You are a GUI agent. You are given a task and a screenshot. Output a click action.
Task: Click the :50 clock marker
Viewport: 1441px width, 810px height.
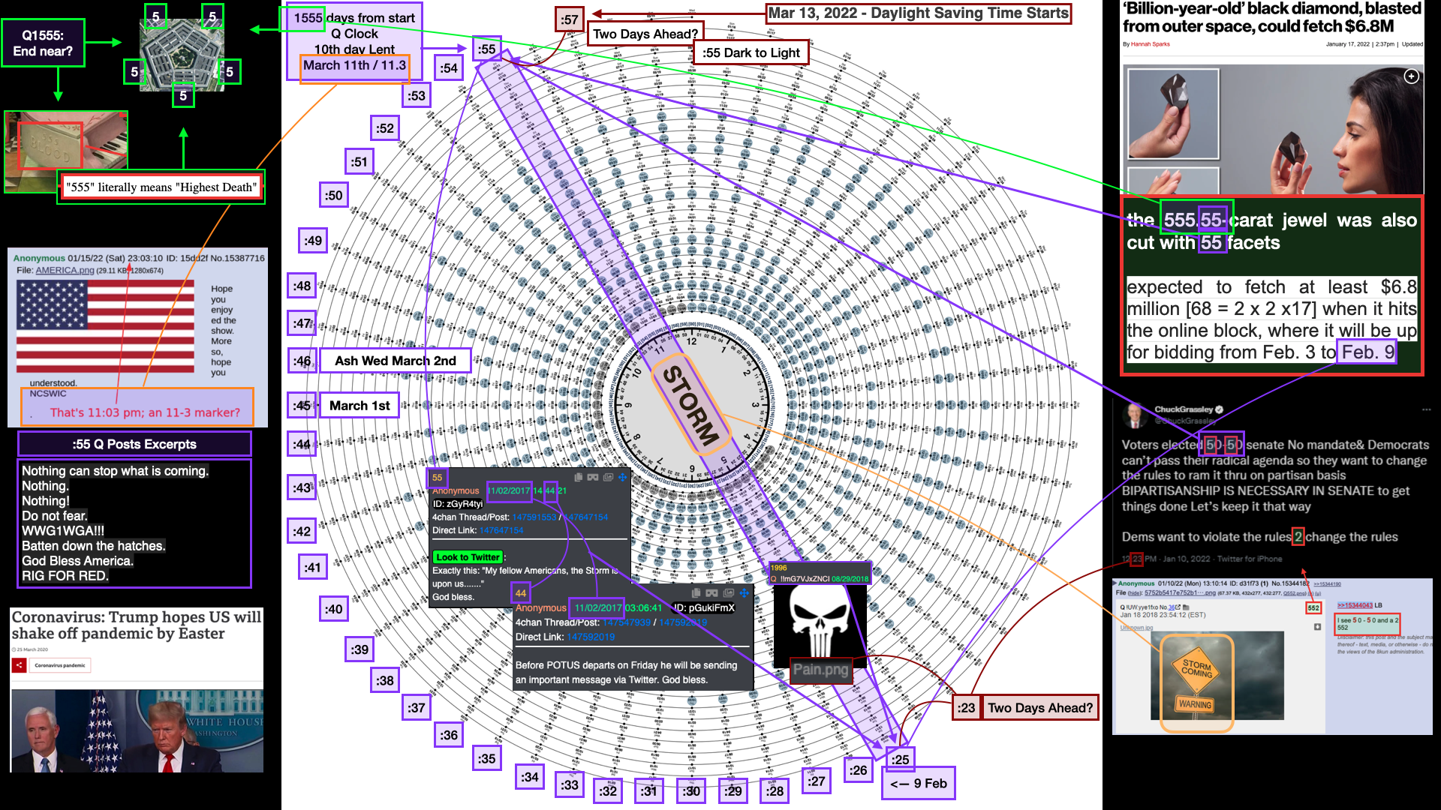pos(333,196)
